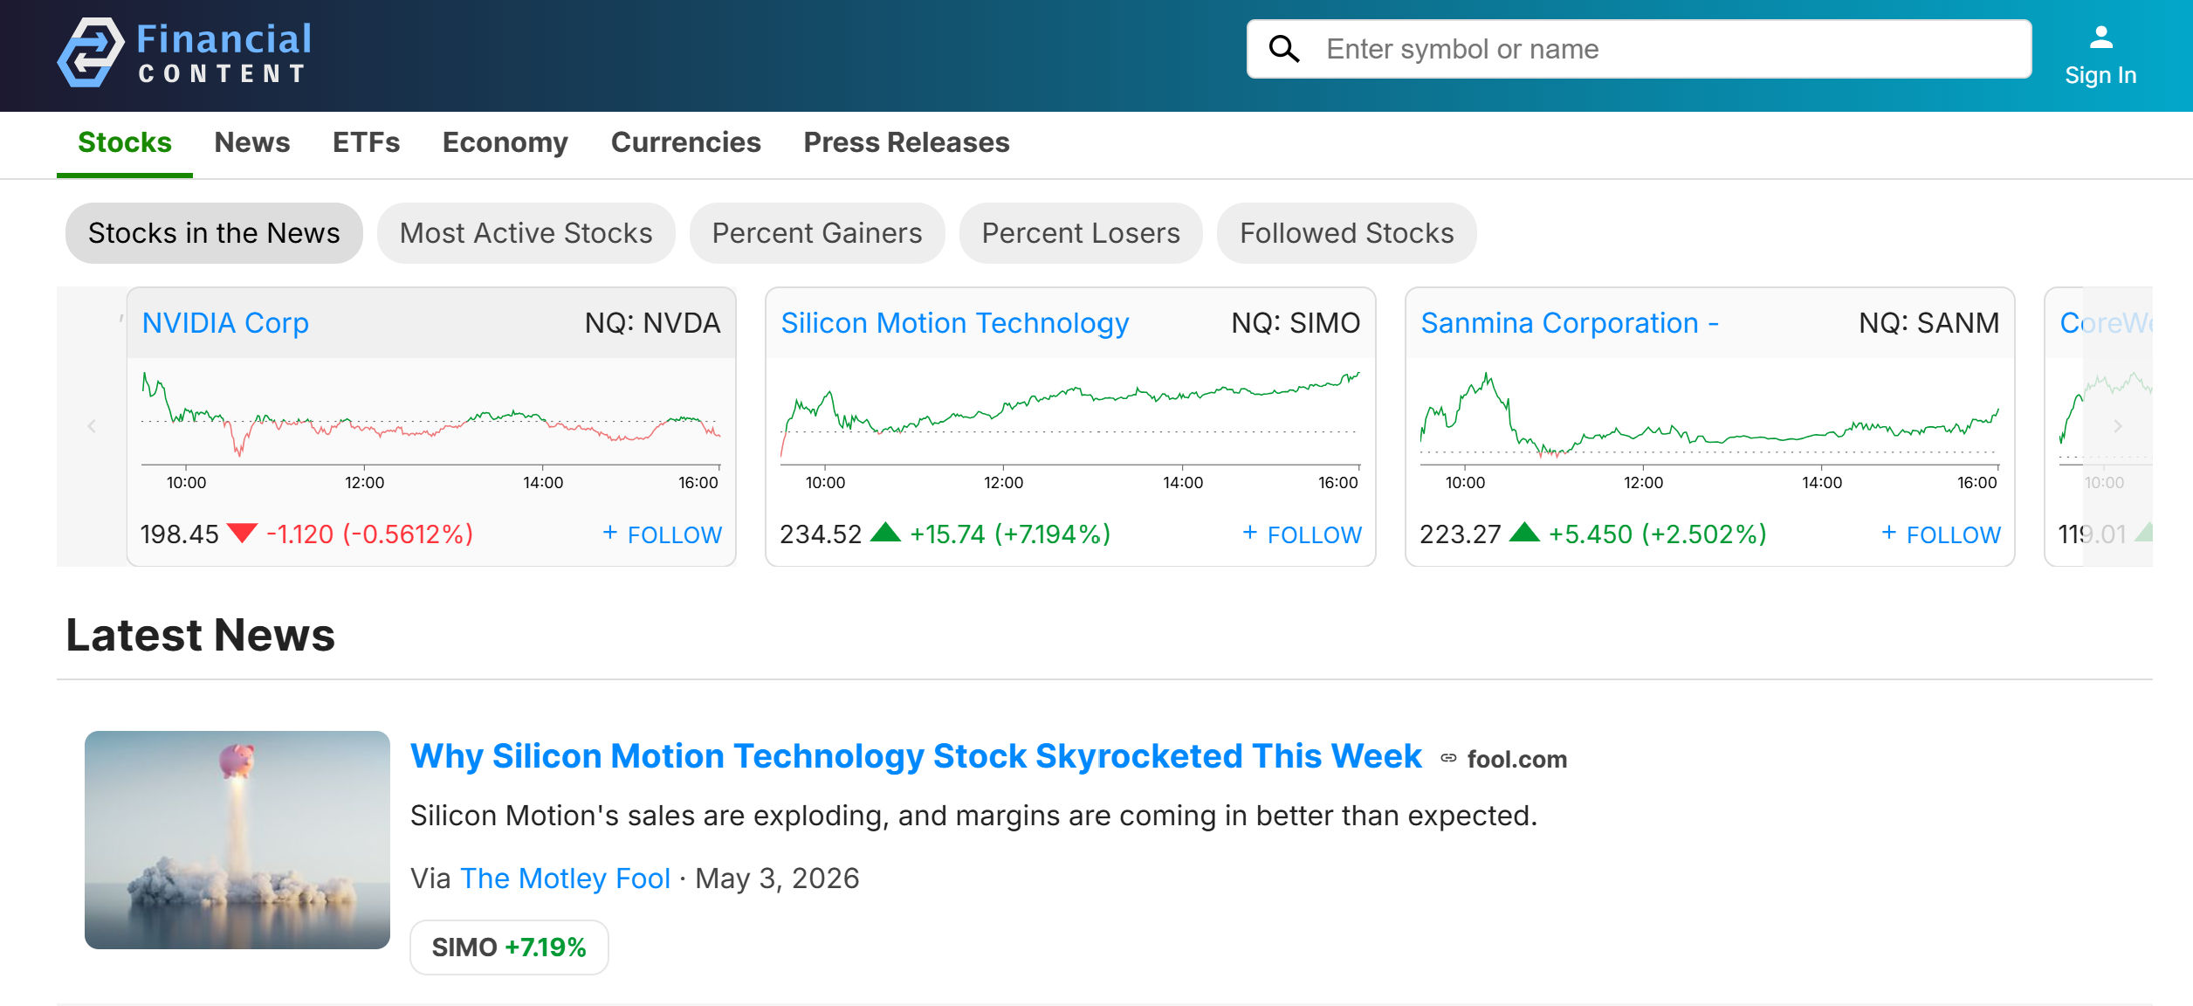The image size is (2193, 1006).
Task: Open Sanmina Corporation stock link
Action: (x=1570, y=323)
